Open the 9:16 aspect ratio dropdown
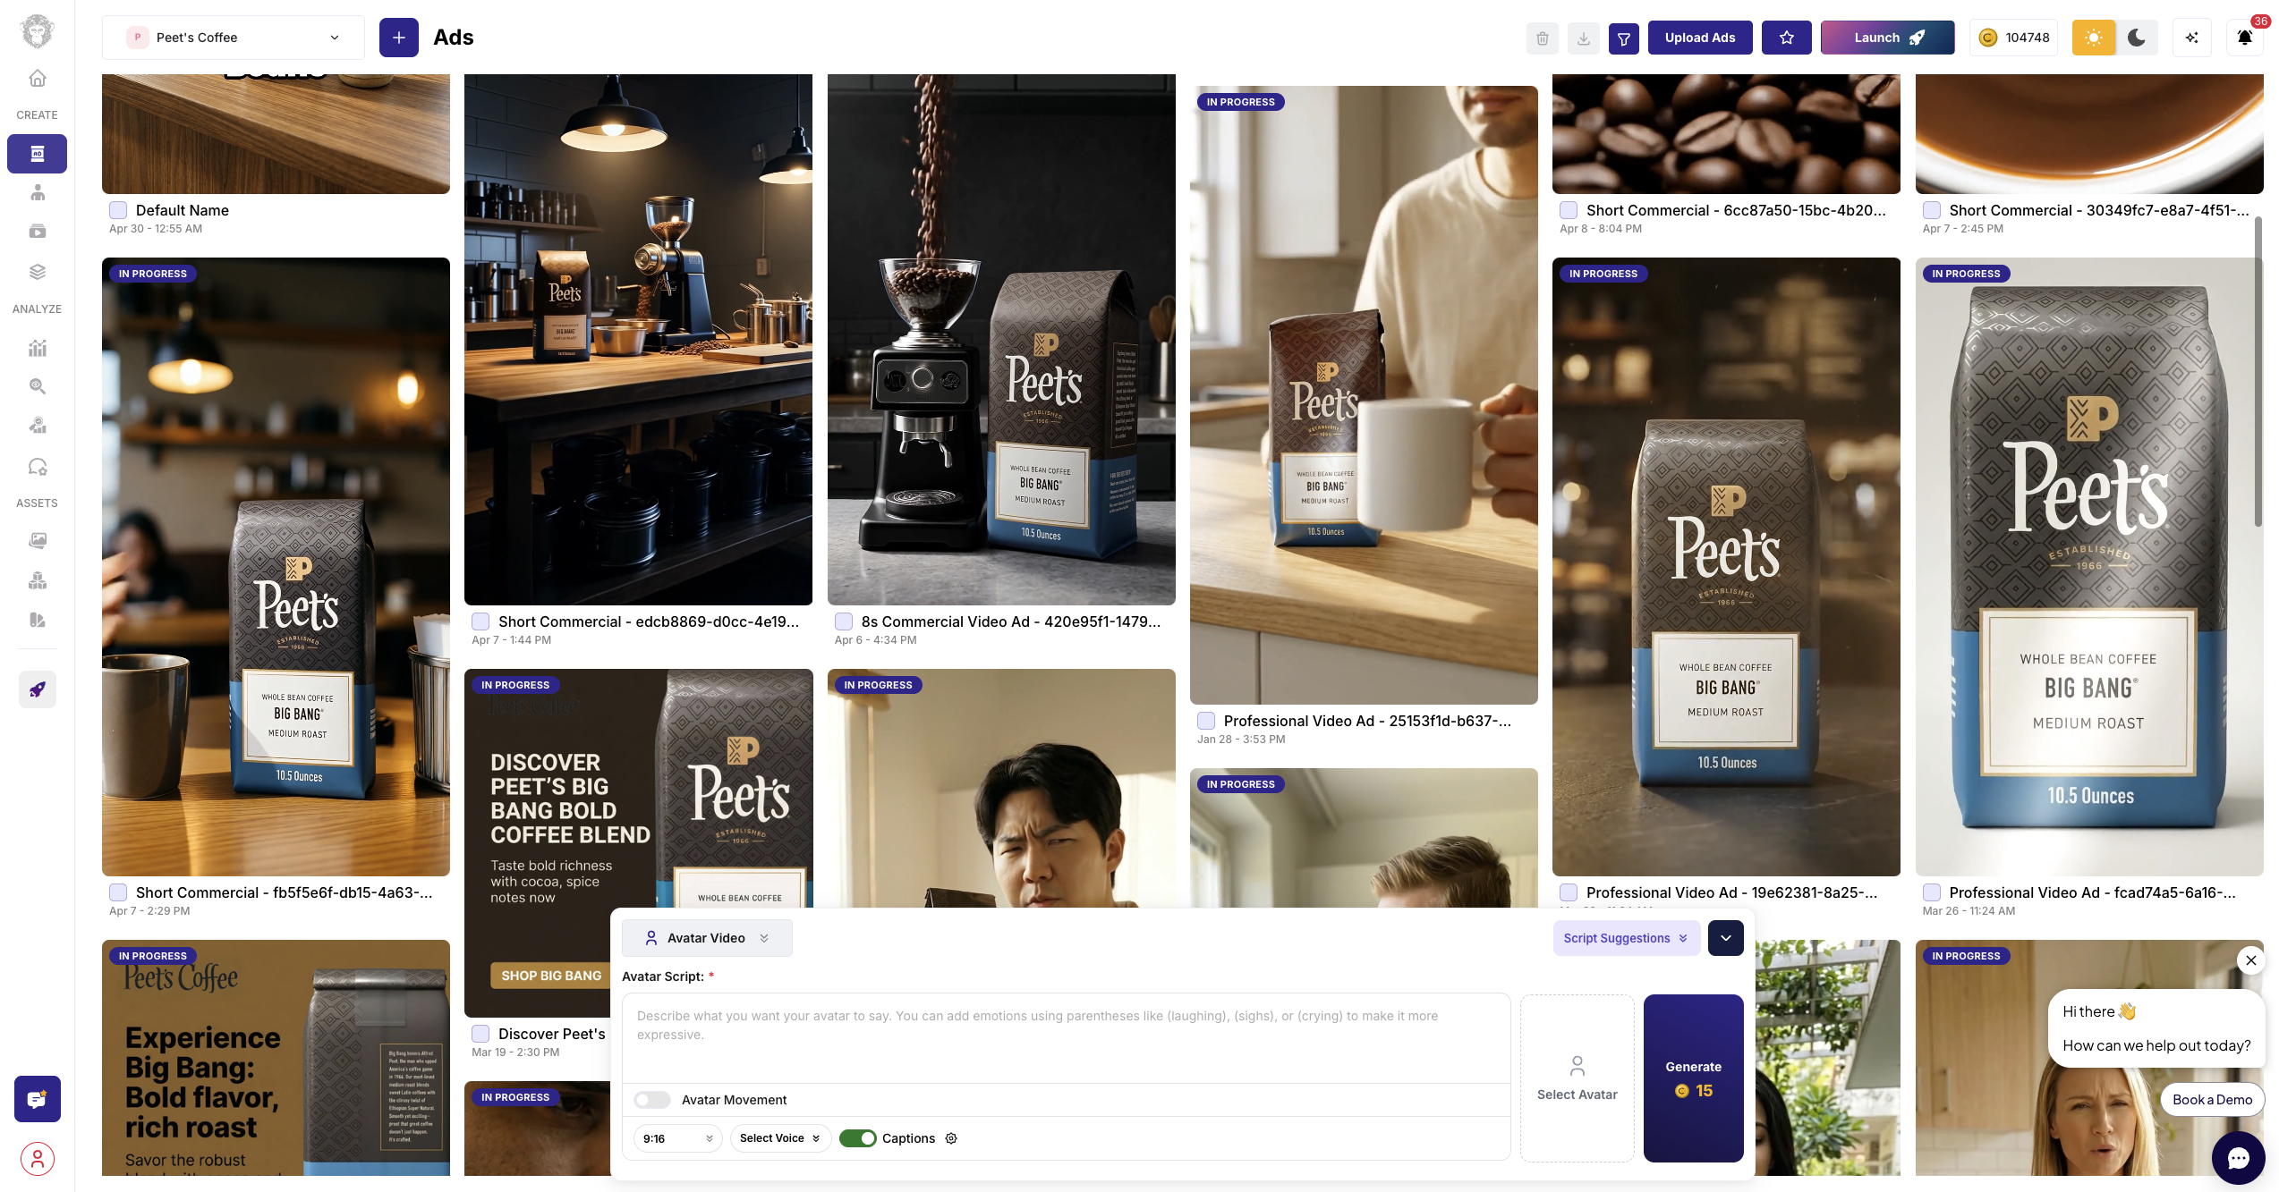Screen dimensions: 2279x1192 677,1138
